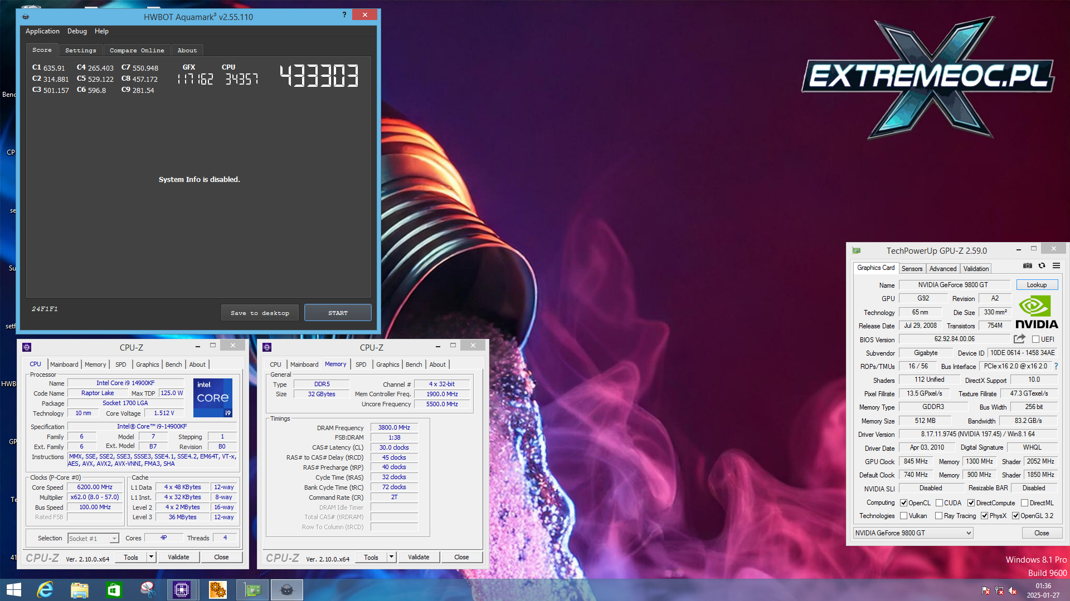Image resolution: width=1070 pixels, height=601 pixels.
Task: Click Validate in the left CPU-Z window
Action: click(x=178, y=557)
